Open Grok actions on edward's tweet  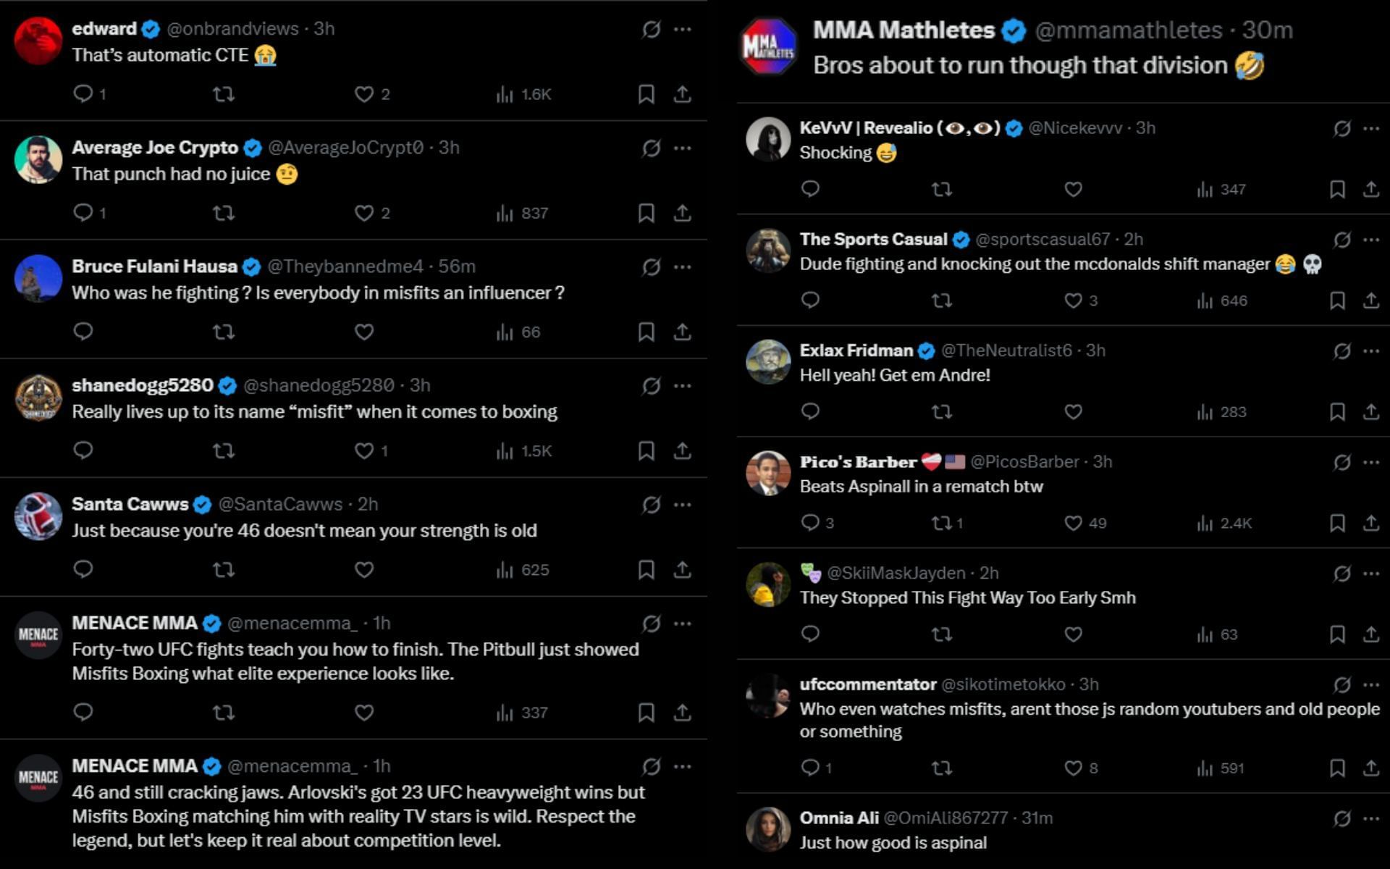[651, 28]
